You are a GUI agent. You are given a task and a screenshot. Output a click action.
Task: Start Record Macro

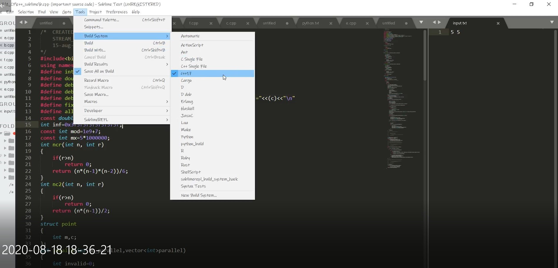pos(122,80)
